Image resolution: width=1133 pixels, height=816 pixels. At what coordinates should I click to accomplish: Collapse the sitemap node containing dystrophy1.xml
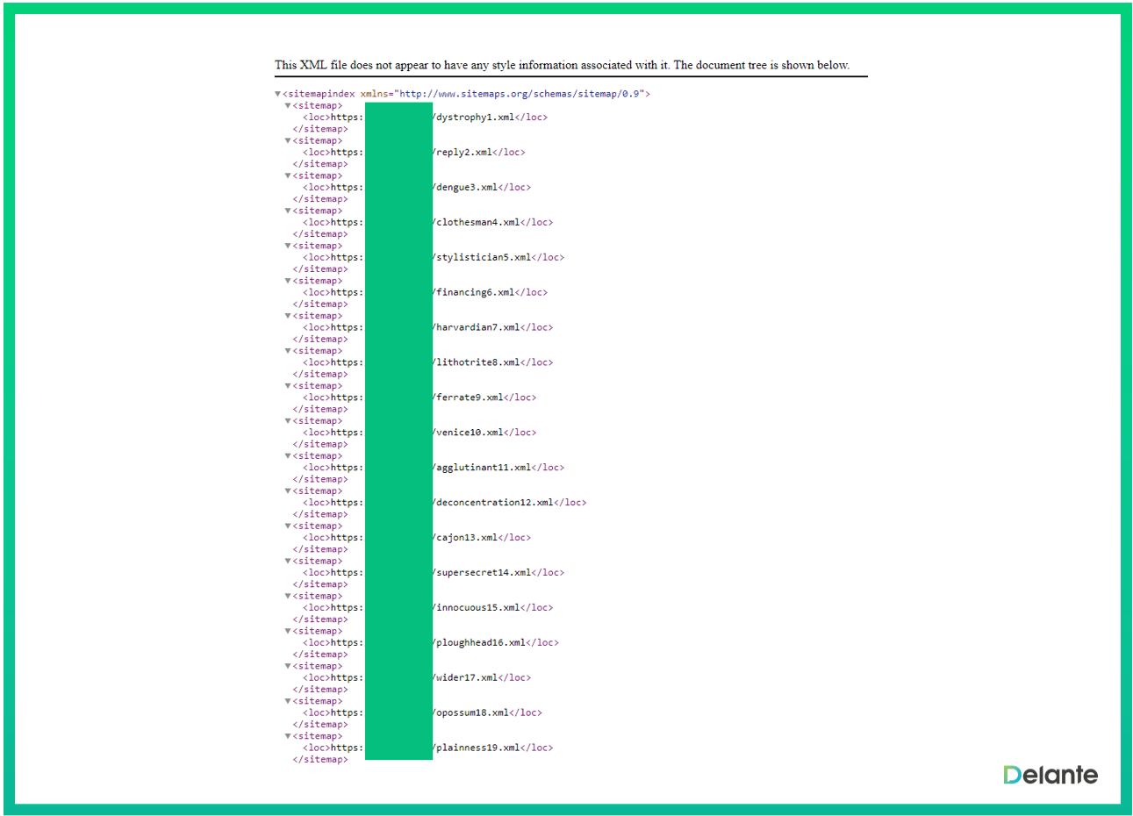[287, 106]
